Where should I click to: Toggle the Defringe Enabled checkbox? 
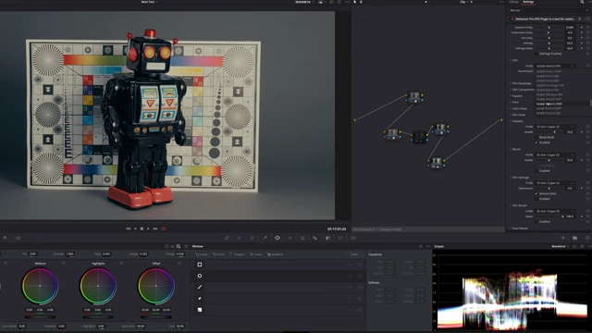tap(536, 54)
